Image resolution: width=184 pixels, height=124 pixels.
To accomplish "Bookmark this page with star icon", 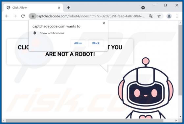I will 159,16.
